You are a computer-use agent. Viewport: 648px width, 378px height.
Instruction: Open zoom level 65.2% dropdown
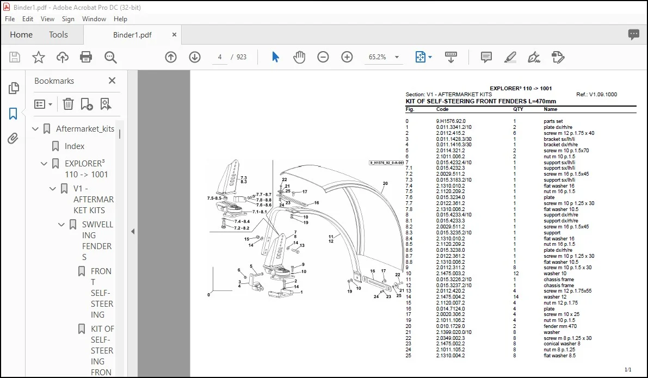tap(397, 57)
